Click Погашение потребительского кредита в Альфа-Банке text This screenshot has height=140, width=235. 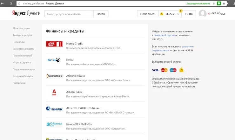(x=98, y=96)
